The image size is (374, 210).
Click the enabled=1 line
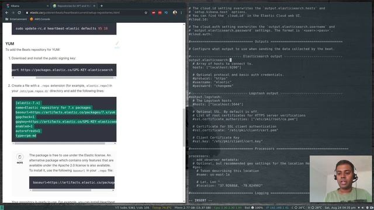(x=24, y=126)
